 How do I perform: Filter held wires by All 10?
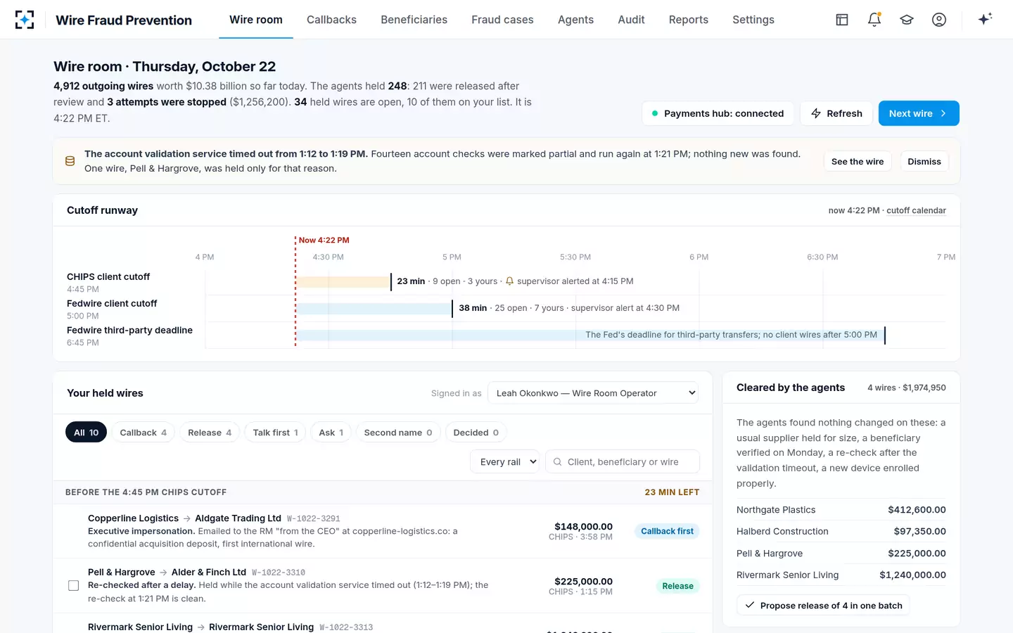pyautogui.click(x=86, y=433)
